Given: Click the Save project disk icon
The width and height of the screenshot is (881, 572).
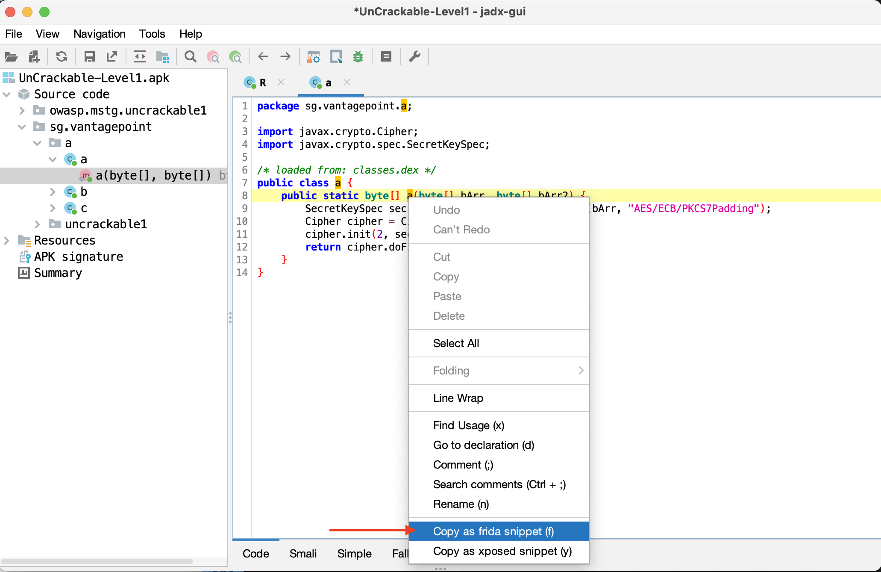Looking at the screenshot, I should coord(89,56).
